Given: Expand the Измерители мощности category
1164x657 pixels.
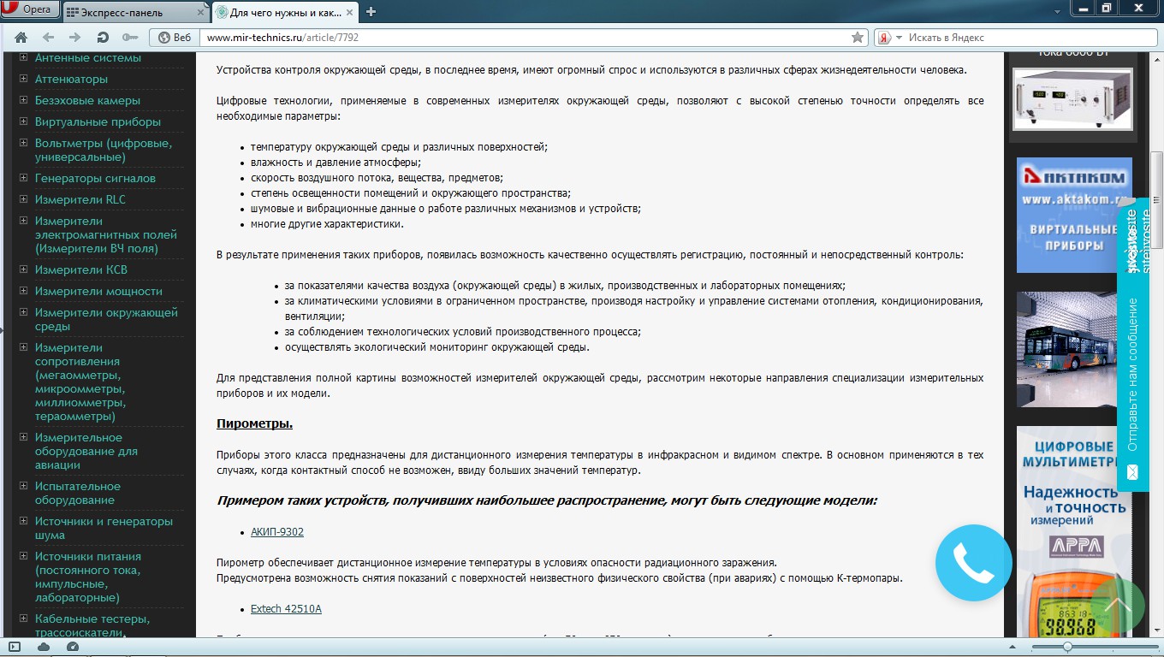Looking at the screenshot, I should click(23, 291).
